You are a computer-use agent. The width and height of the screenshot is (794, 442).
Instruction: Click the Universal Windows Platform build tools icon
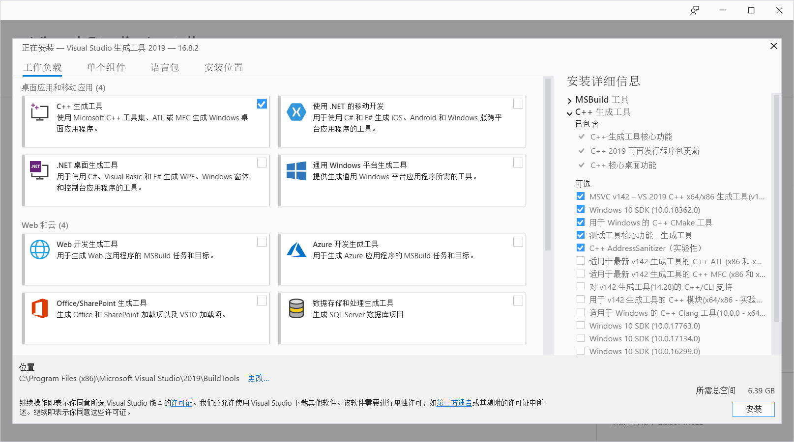coord(296,171)
